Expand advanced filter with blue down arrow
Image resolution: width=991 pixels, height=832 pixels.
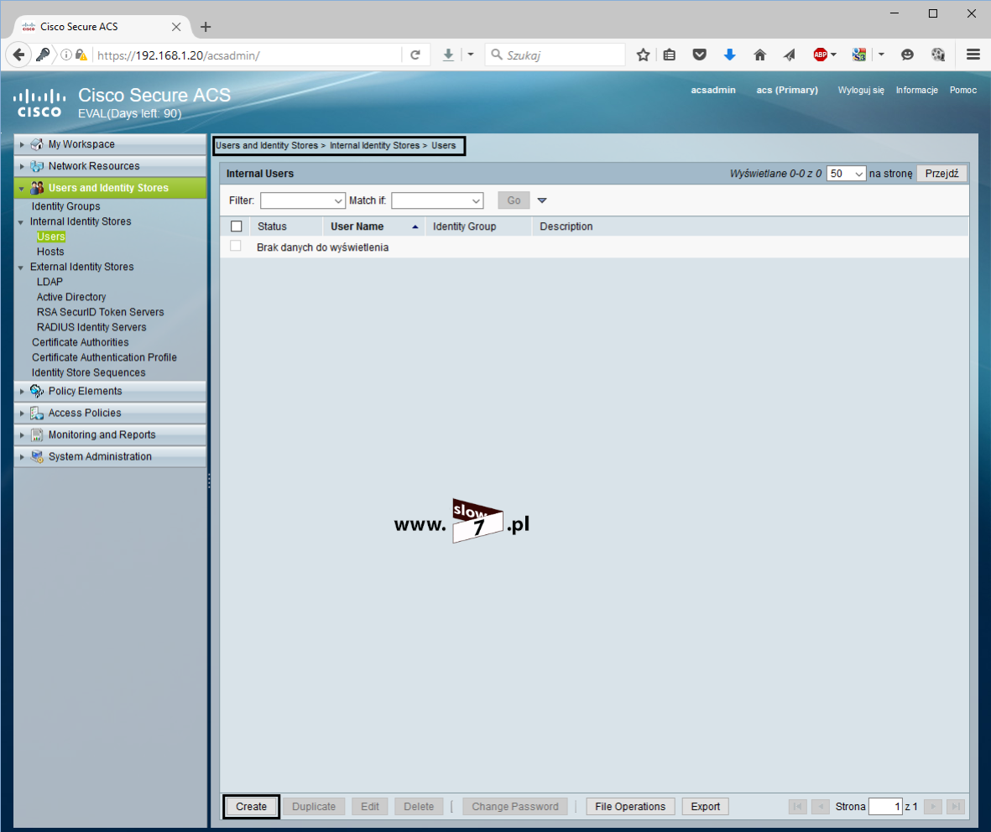[541, 200]
